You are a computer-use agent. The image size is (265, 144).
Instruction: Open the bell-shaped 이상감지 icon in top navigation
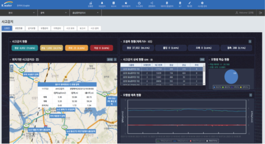coord(102,3)
